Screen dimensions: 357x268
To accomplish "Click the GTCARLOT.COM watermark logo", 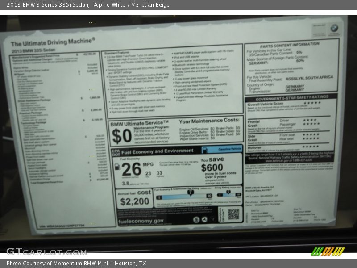I will coord(46,251).
